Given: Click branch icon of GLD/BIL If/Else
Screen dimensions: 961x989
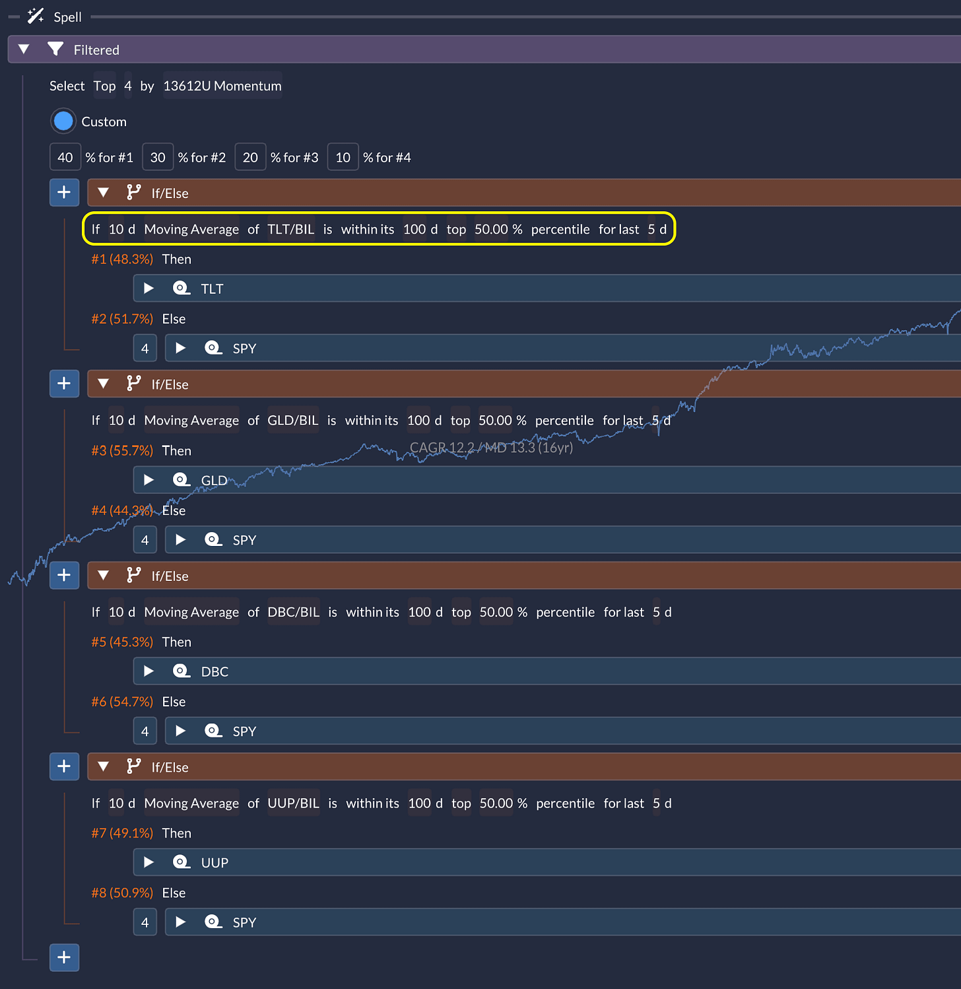Looking at the screenshot, I should pyautogui.click(x=134, y=383).
